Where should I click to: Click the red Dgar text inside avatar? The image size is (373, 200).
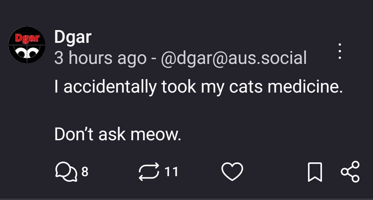[27, 38]
